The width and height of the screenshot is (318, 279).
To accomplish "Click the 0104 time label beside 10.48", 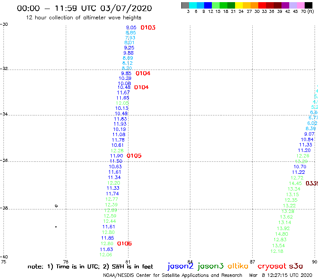I will [x=141, y=87].
